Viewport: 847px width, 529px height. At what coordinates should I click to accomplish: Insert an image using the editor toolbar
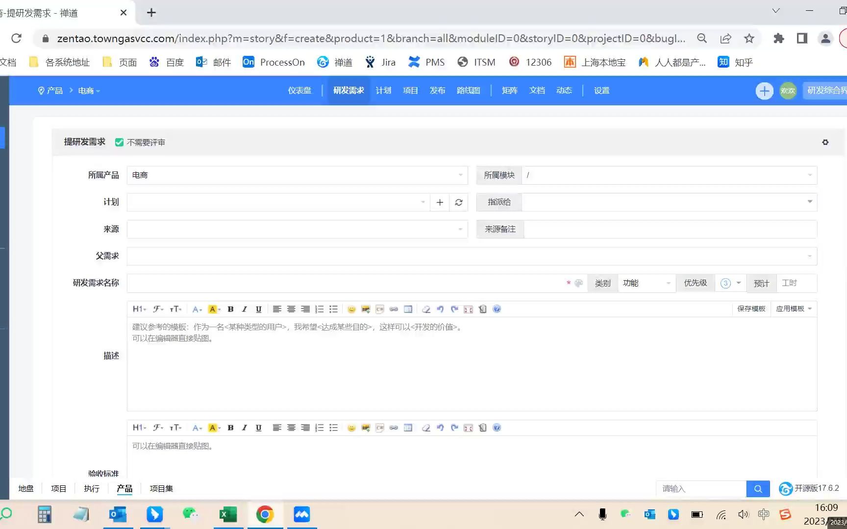[365, 309]
